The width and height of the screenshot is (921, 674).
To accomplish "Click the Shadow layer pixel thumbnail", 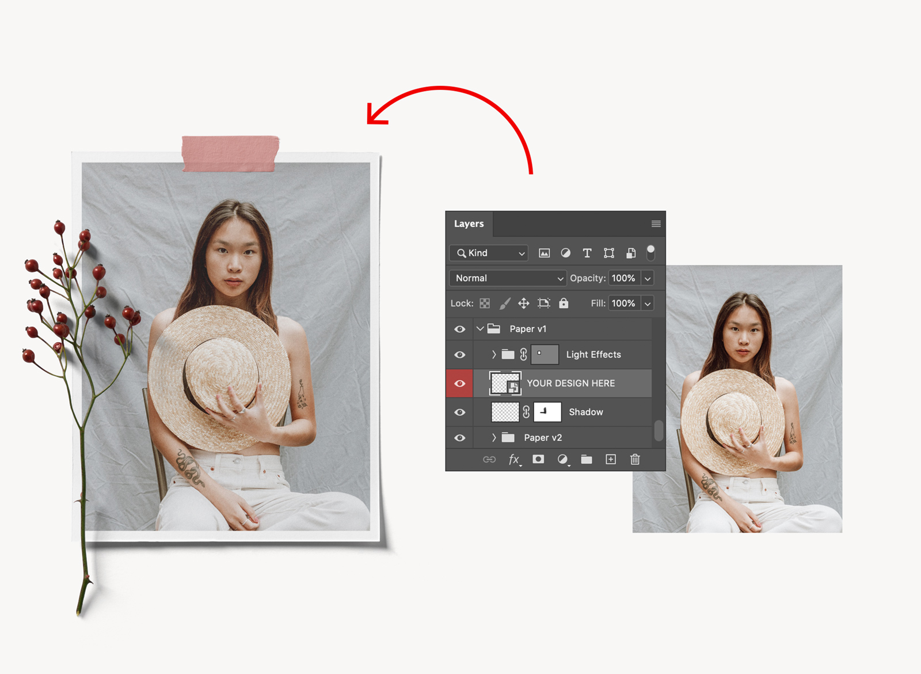I will (505, 412).
